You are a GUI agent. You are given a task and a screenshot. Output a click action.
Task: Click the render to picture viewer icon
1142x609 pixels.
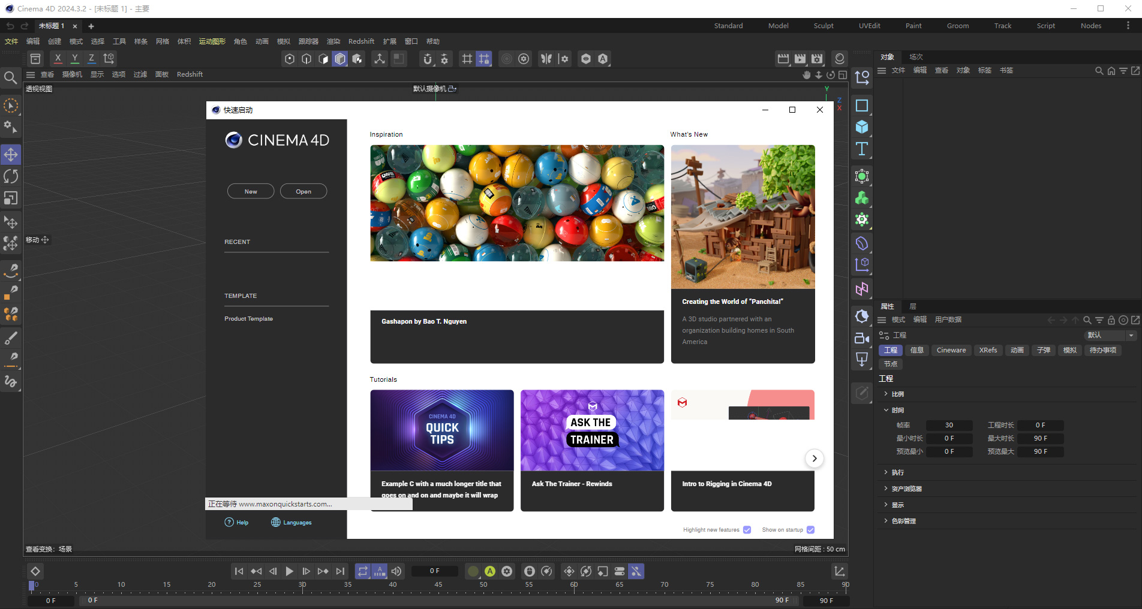pyautogui.click(x=800, y=58)
